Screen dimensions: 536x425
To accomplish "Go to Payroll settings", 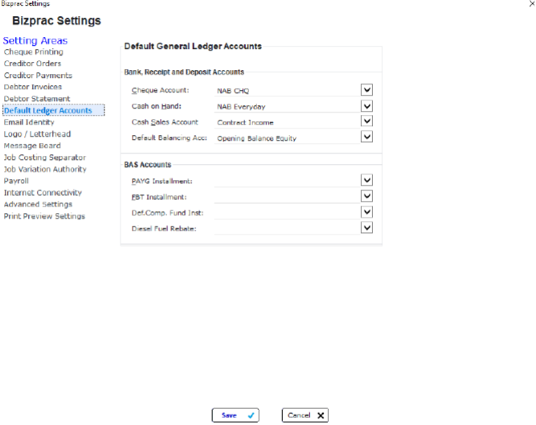I will [x=16, y=181].
